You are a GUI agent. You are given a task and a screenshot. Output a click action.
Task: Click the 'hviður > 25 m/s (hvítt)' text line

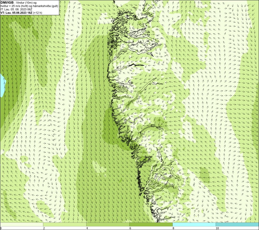(x=29, y=6)
